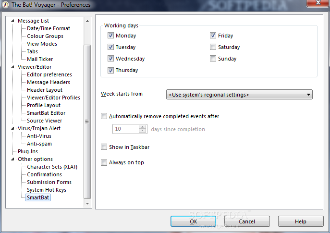The height and width of the screenshot is (233, 330).
Task: Confirm preferences with the OK button
Action: coord(193,221)
